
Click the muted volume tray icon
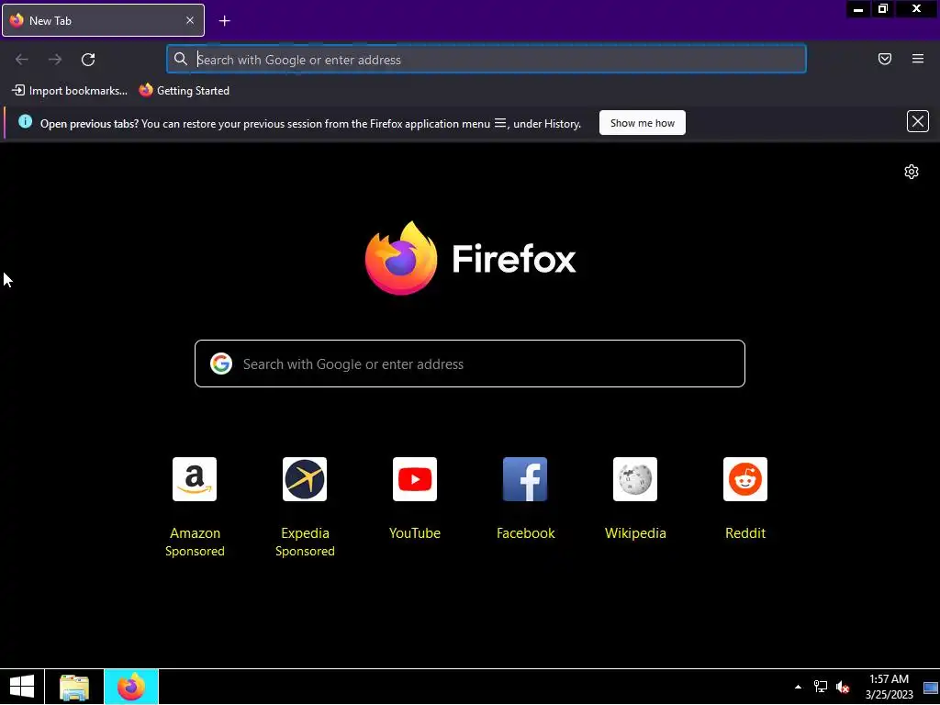click(x=843, y=687)
